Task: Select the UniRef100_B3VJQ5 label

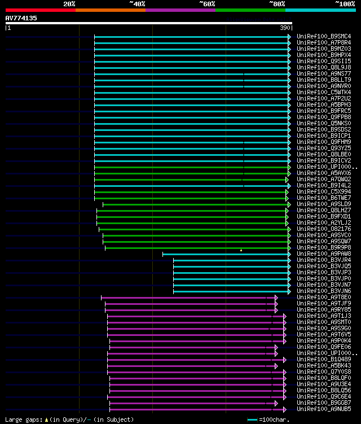Action: [x=324, y=266]
